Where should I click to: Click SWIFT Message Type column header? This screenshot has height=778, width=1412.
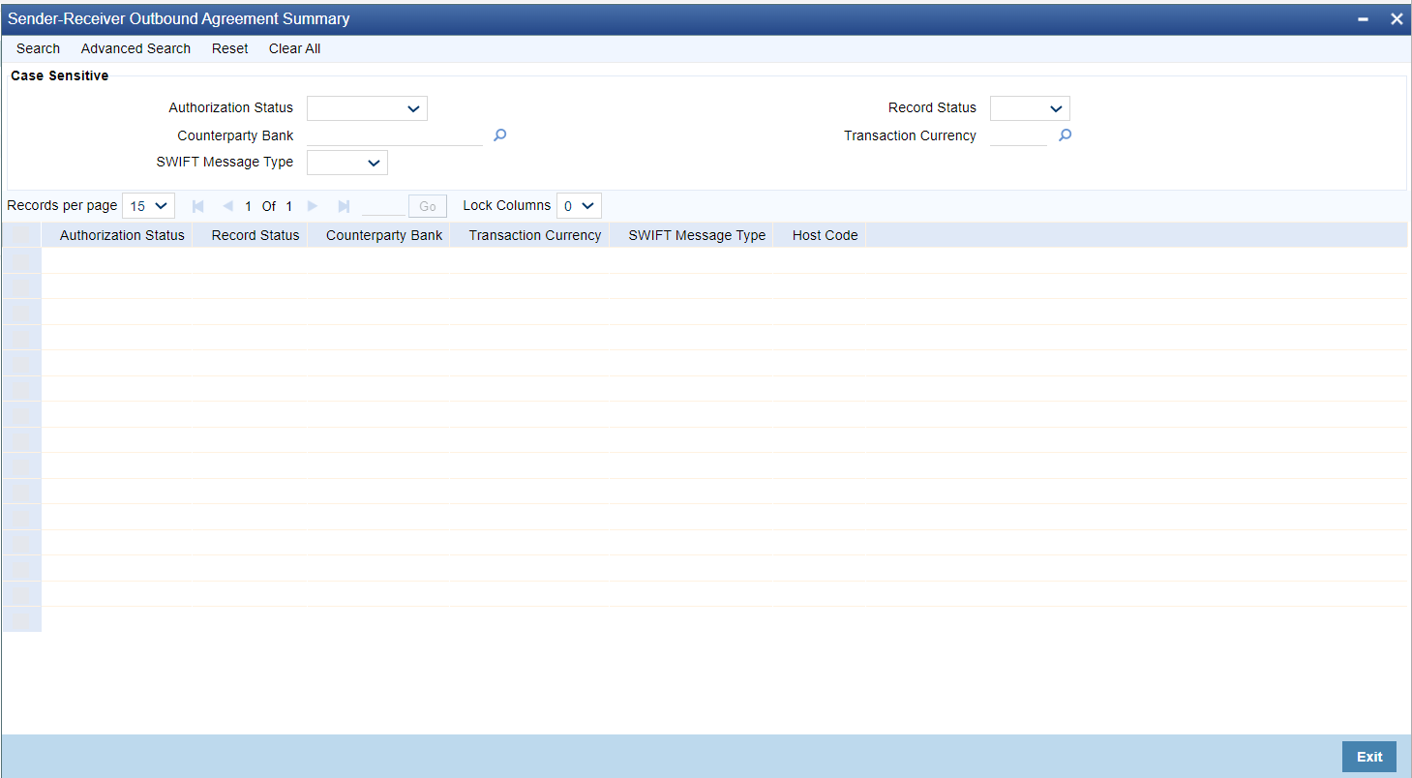[x=697, y=235]
